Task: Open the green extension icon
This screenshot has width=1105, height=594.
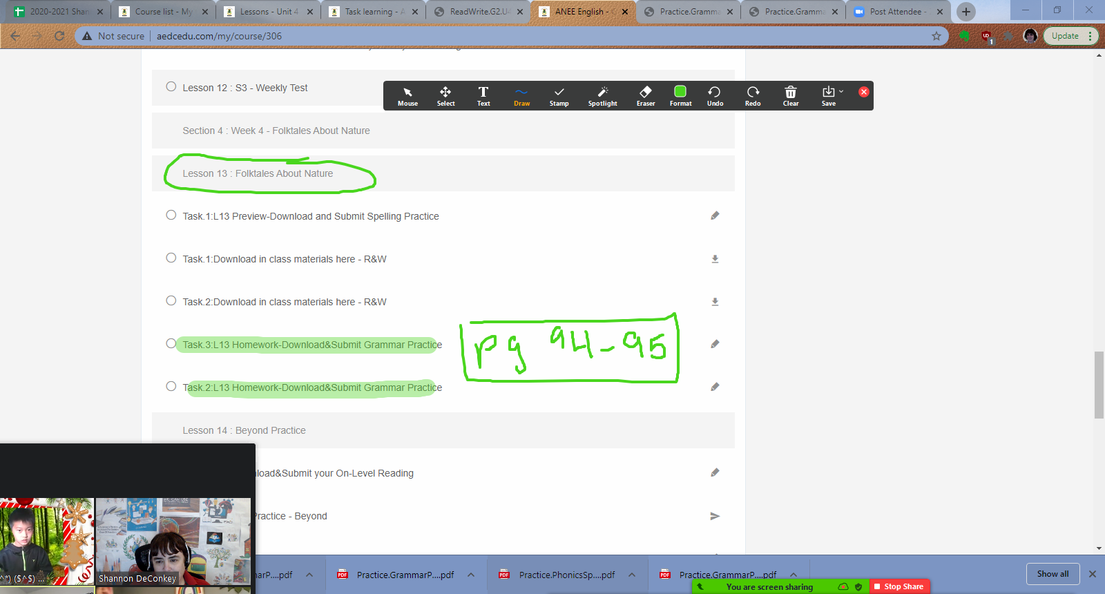Action: 965,36
